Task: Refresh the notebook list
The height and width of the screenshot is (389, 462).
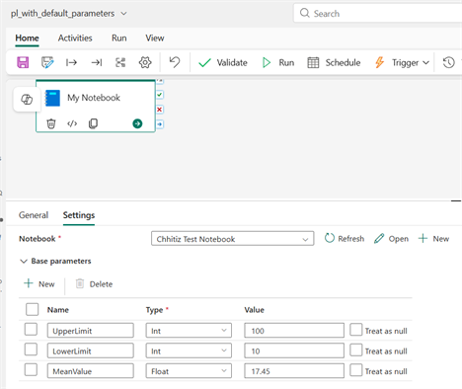Action: coord(345,239)
